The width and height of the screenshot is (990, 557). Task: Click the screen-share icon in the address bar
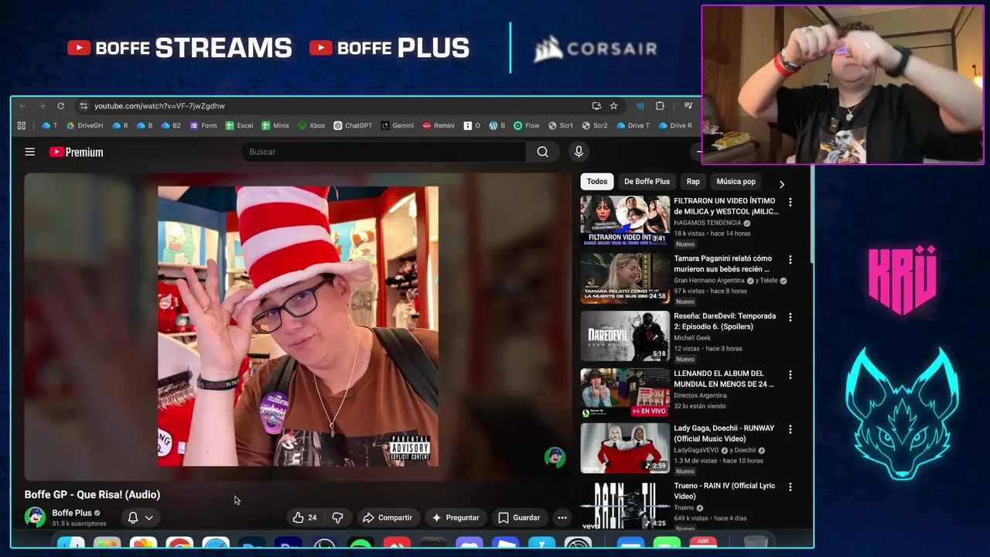click(596, 106)
